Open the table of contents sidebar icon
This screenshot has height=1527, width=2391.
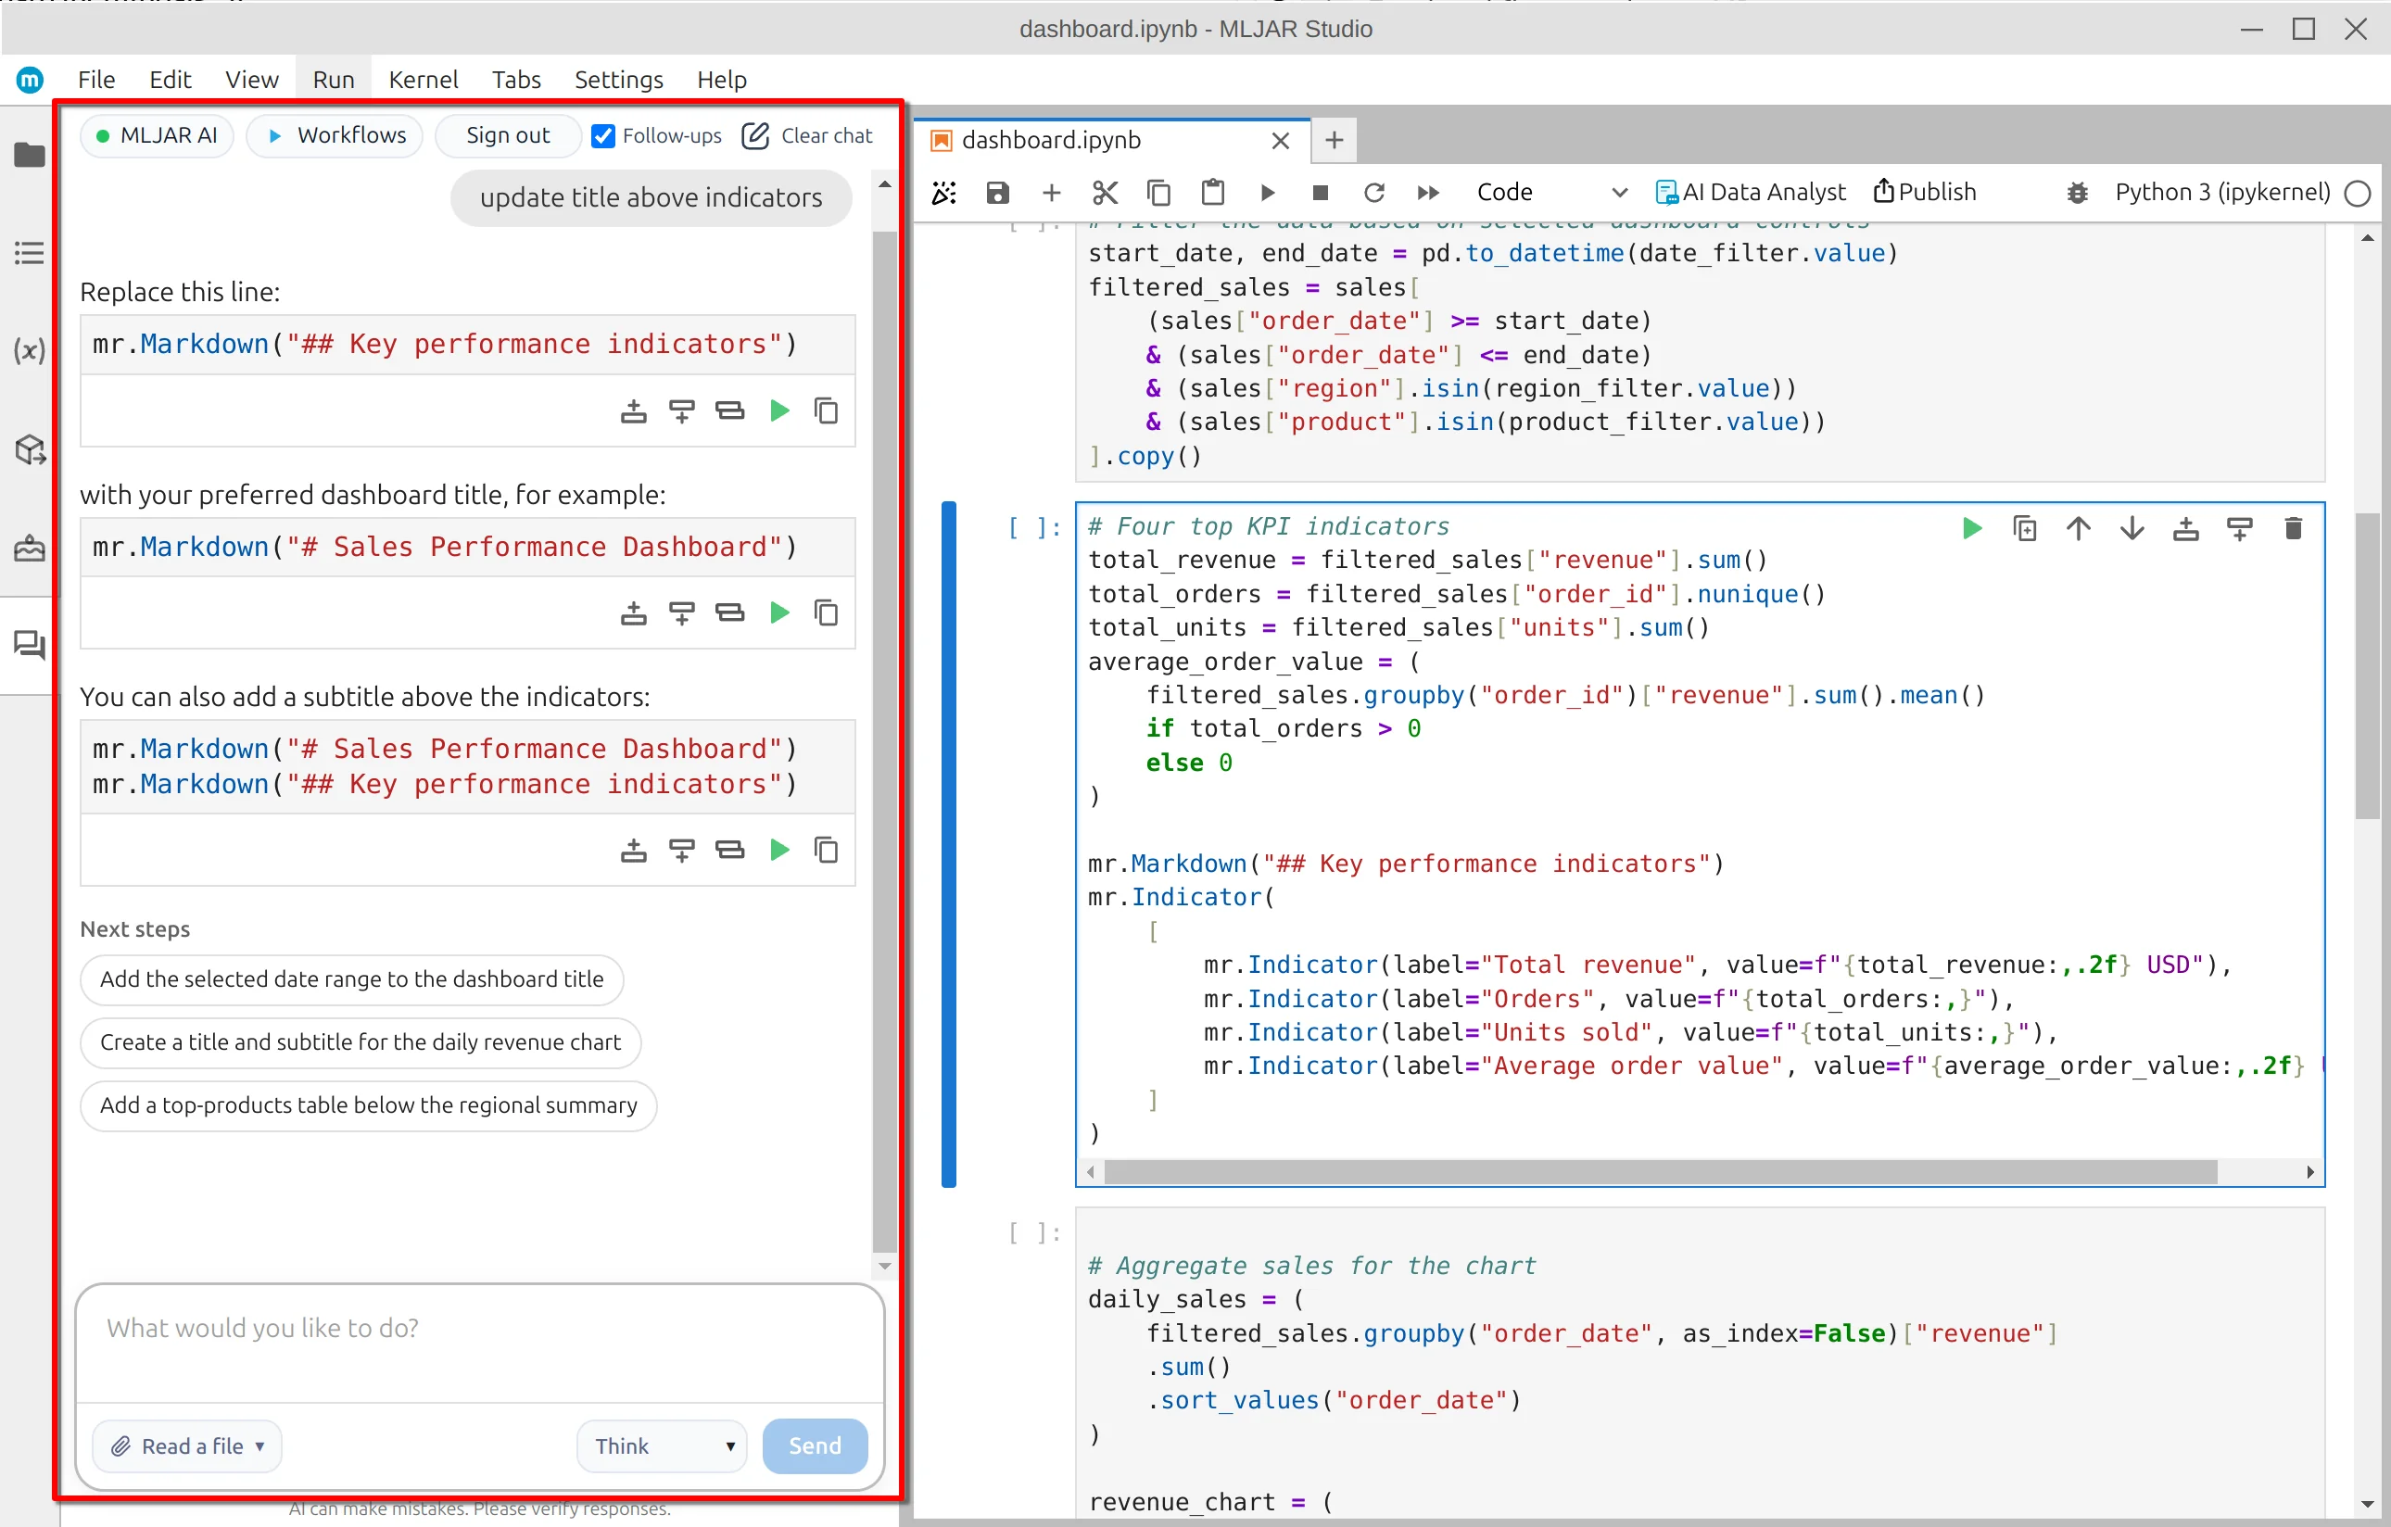click(x=29, y=252)
